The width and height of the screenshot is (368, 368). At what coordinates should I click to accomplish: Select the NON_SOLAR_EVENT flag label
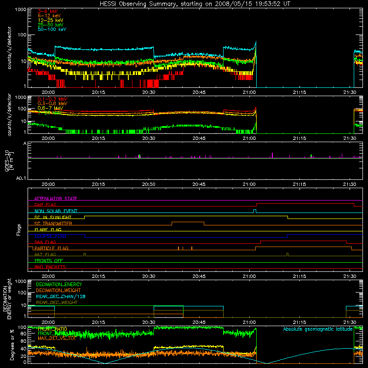[56, 211]
